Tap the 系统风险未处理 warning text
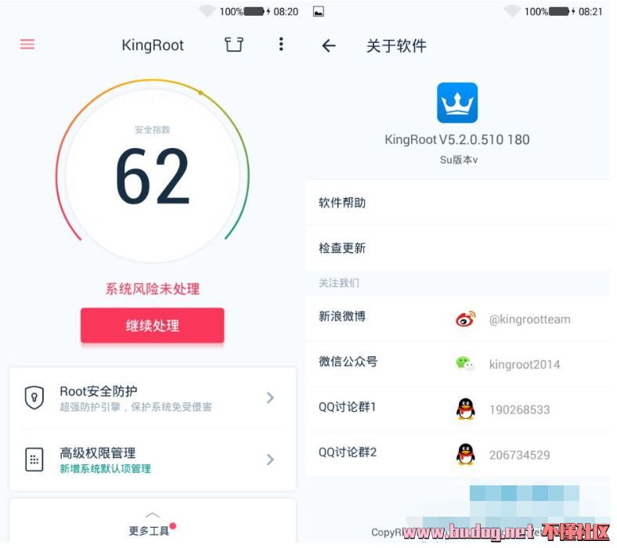The height and width of the screenshot is (548, 617). (x=152, y=289)
